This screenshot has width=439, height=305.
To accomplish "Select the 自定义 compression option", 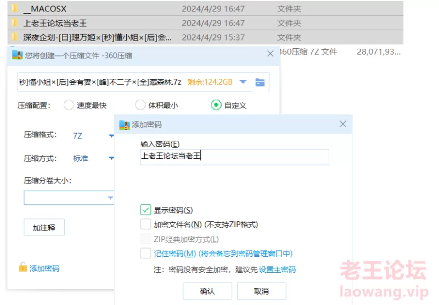I will (x=216, y=105).
